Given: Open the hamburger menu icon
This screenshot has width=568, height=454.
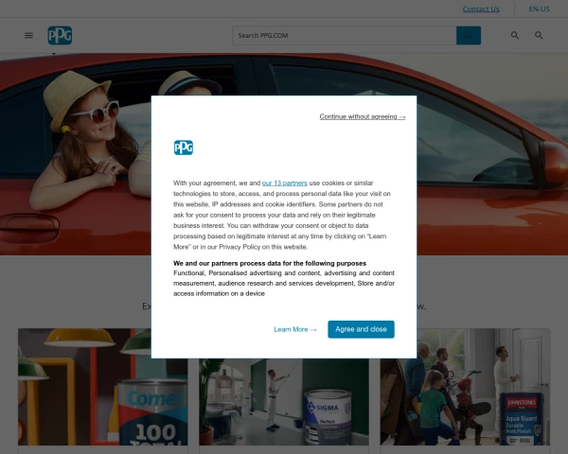Looking at the screenshot, I should coord(28,36).
